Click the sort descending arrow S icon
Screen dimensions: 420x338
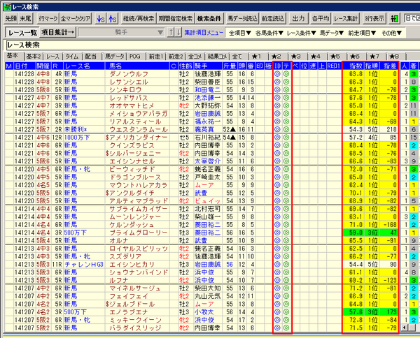pos(101,19)
